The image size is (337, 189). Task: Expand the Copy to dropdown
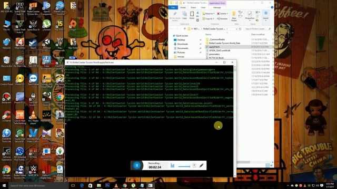point(209,19)
